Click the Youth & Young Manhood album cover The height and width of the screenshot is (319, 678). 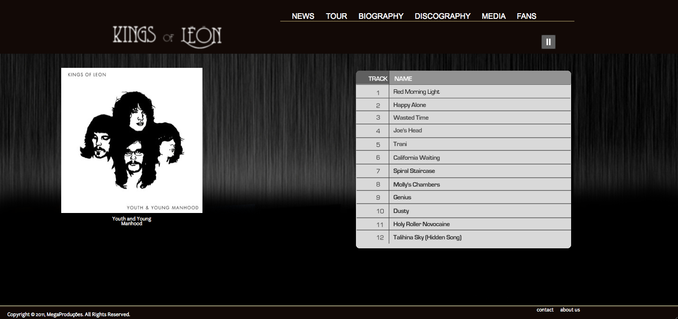[132, 140]
